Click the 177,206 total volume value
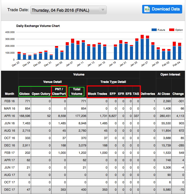186x194 pixels. (x=81, y=116)
